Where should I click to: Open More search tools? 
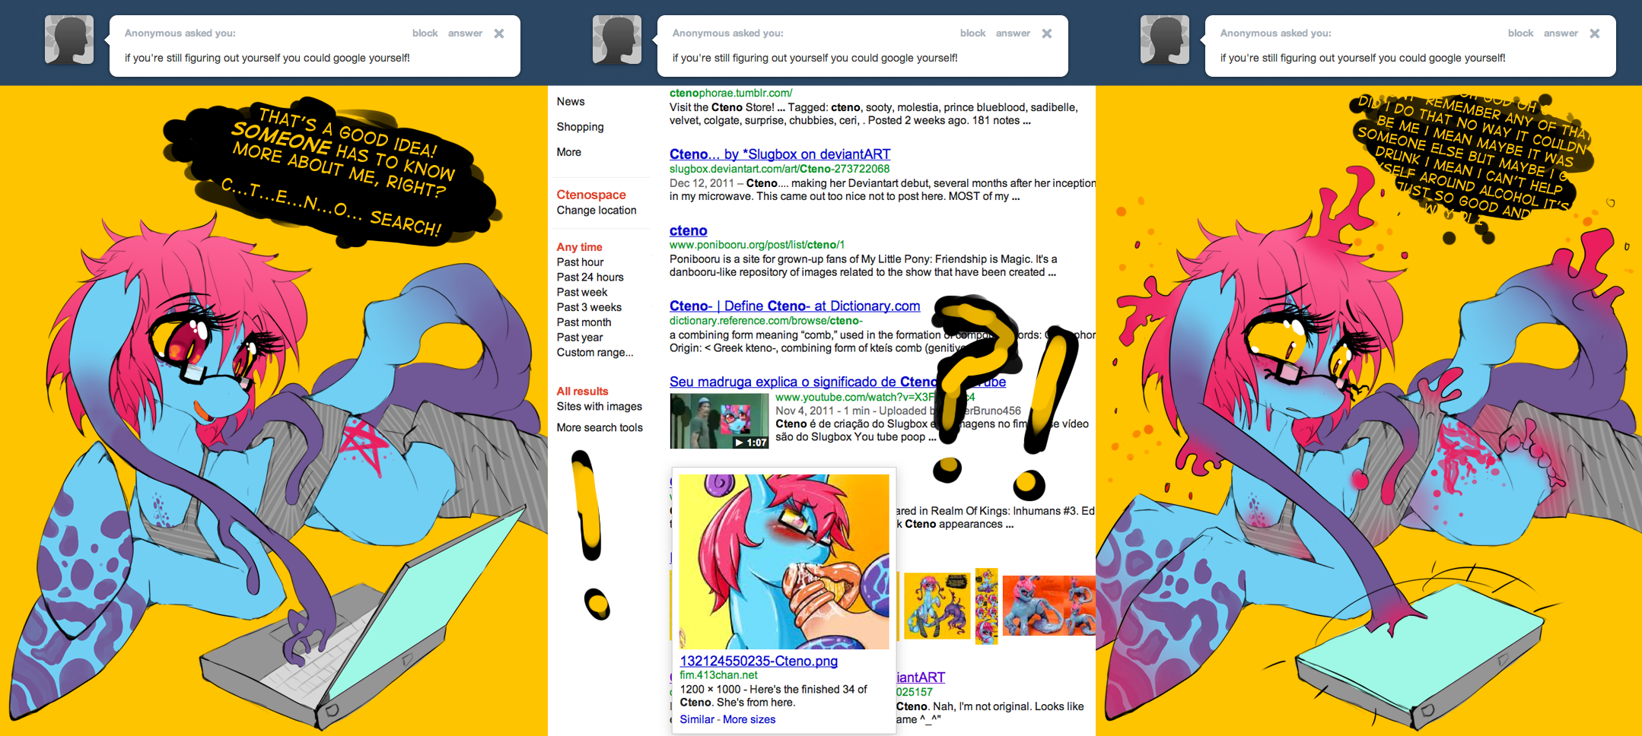[600, 428]
